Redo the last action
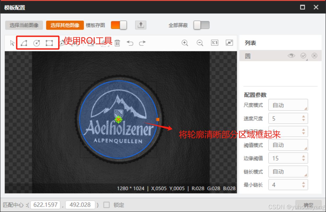 pos(143,43)
